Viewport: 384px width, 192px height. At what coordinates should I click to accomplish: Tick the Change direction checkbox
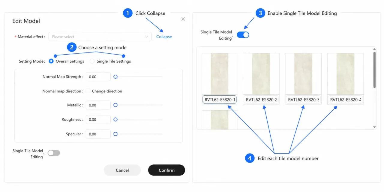[x=88, y=91]
